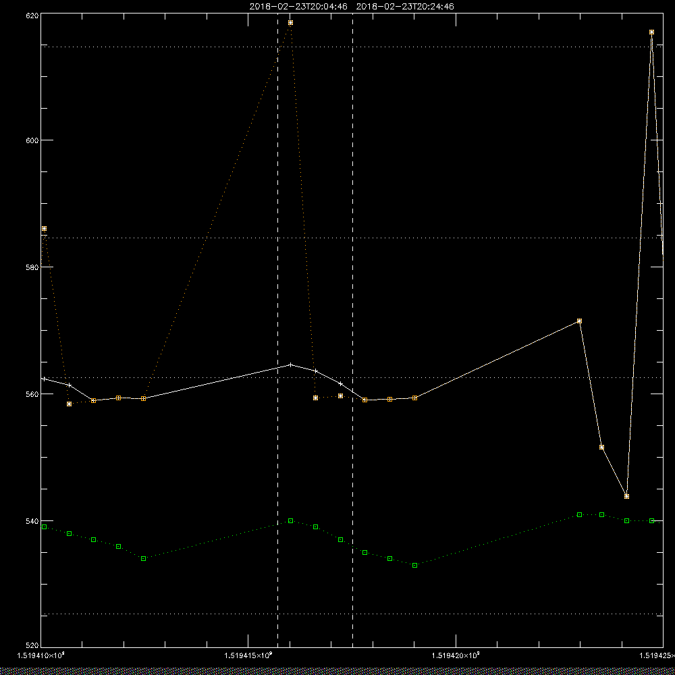Pick the lowest green square marker on the curve
This screenshot has width=675, height=675.
click(x=415, y=565)
